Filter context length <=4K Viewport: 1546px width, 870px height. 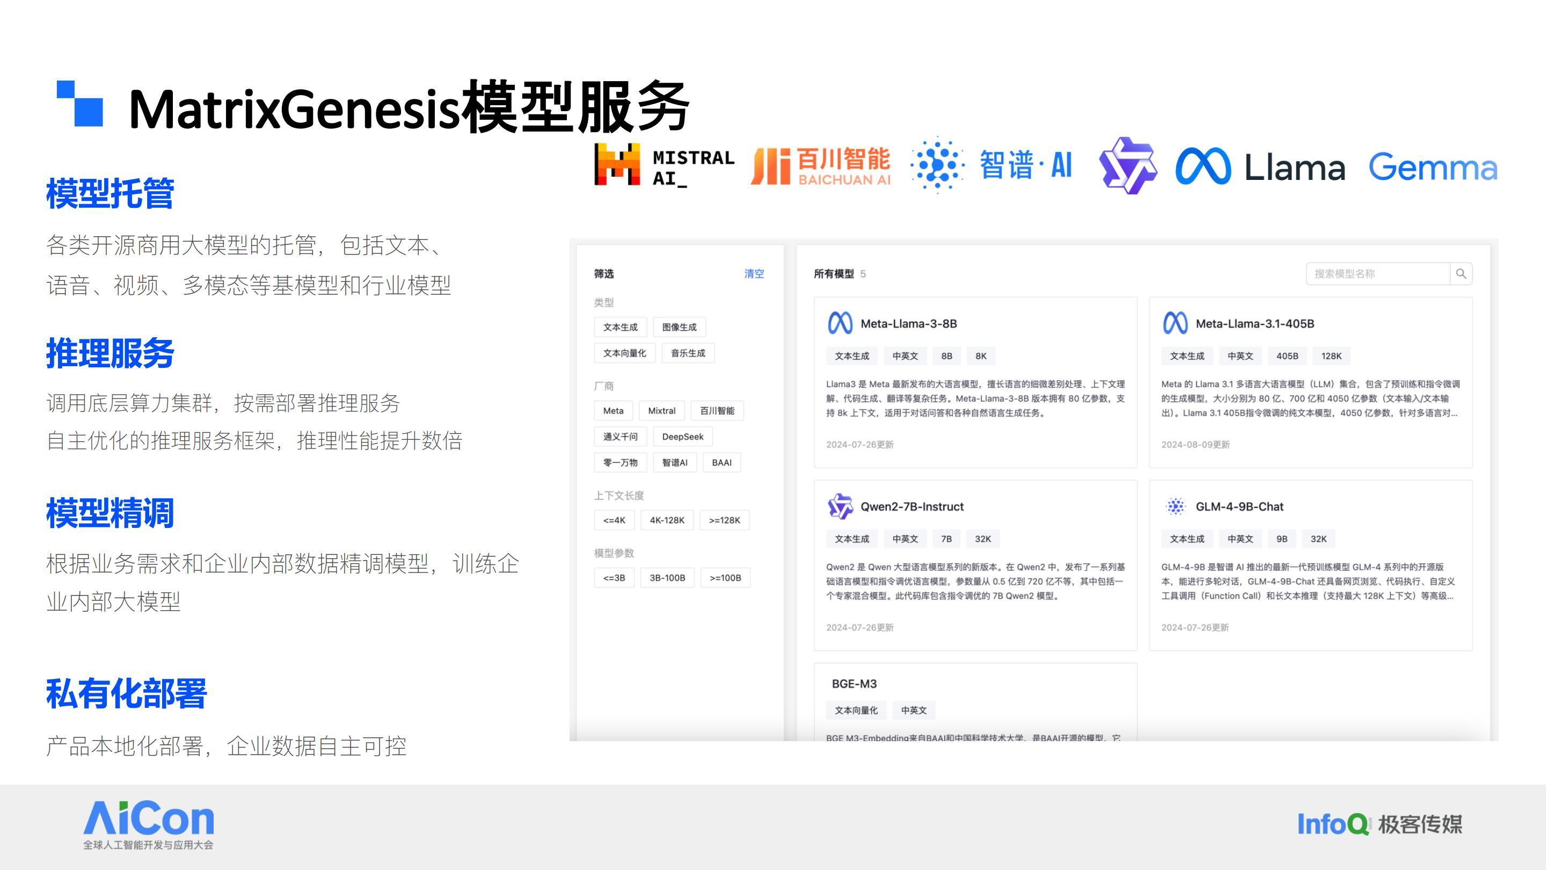(x=614, y=520)
